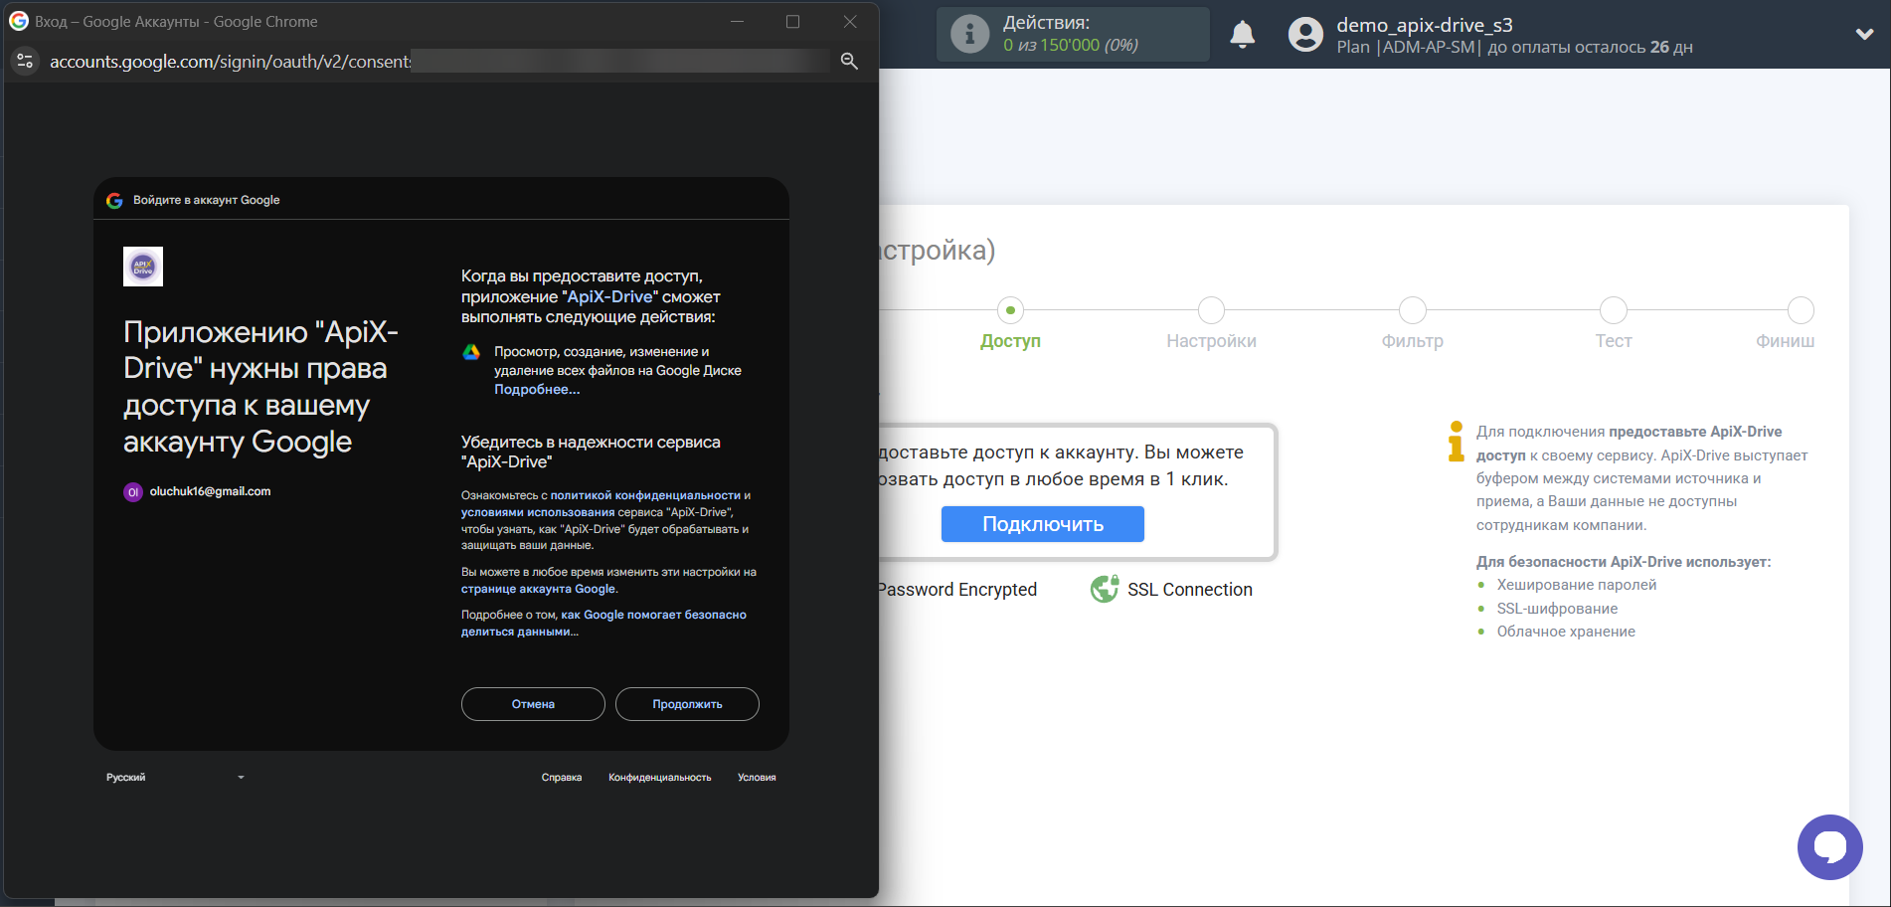Click the Google Drive icon beside the permission text
The width and height of the screenshot is (1891, 907).
[x=471, y=352]
